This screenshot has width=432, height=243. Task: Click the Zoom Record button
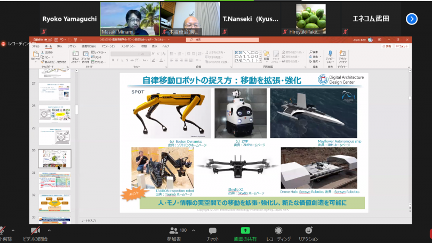click(x=278, y=234)
